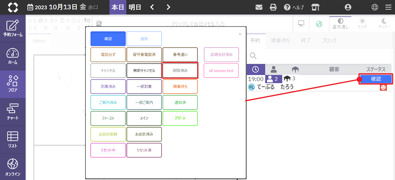
Task: Go to next day arrow
Action: pos(168,7)
